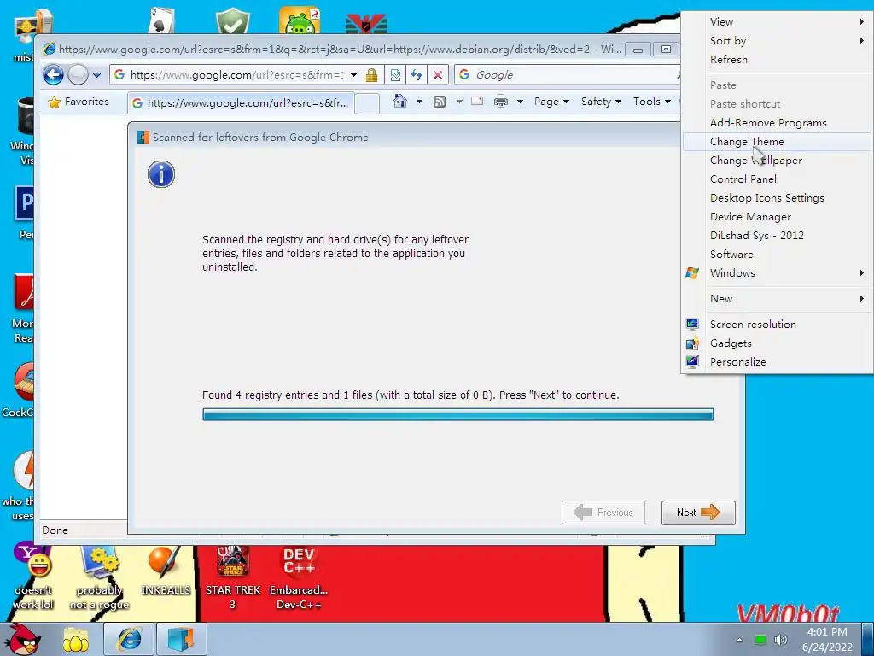Click the uninstaller cube taskbar icon
The width and height of the screenshot is (874, 656).
[181, 639]
